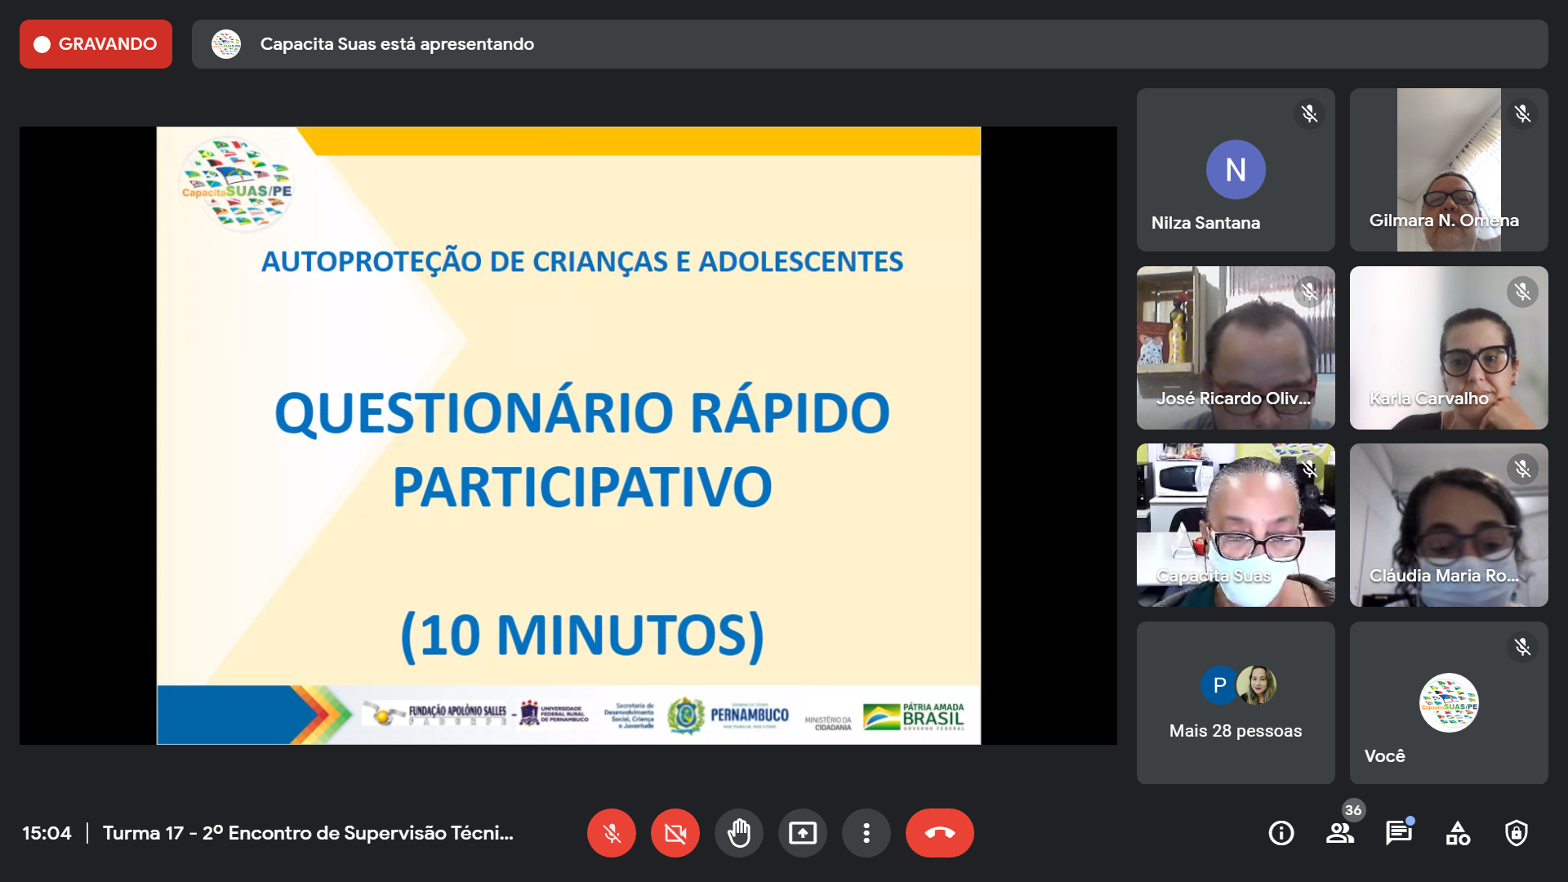This screenshot has width=1568, height=882.
Task: Click the presented slide Questionário Rápido Participativo
Action: coord(568,435)
